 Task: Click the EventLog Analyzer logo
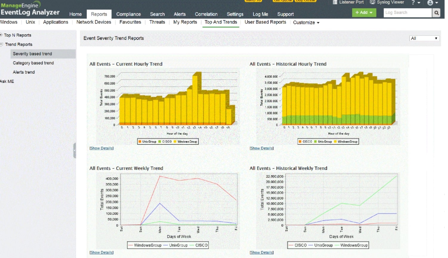point(30,9)
